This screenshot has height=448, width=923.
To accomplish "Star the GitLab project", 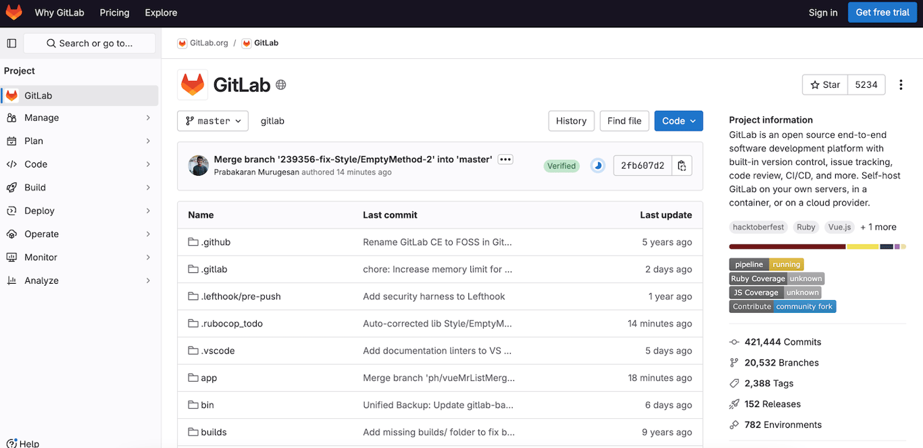I will click(824, 84).
